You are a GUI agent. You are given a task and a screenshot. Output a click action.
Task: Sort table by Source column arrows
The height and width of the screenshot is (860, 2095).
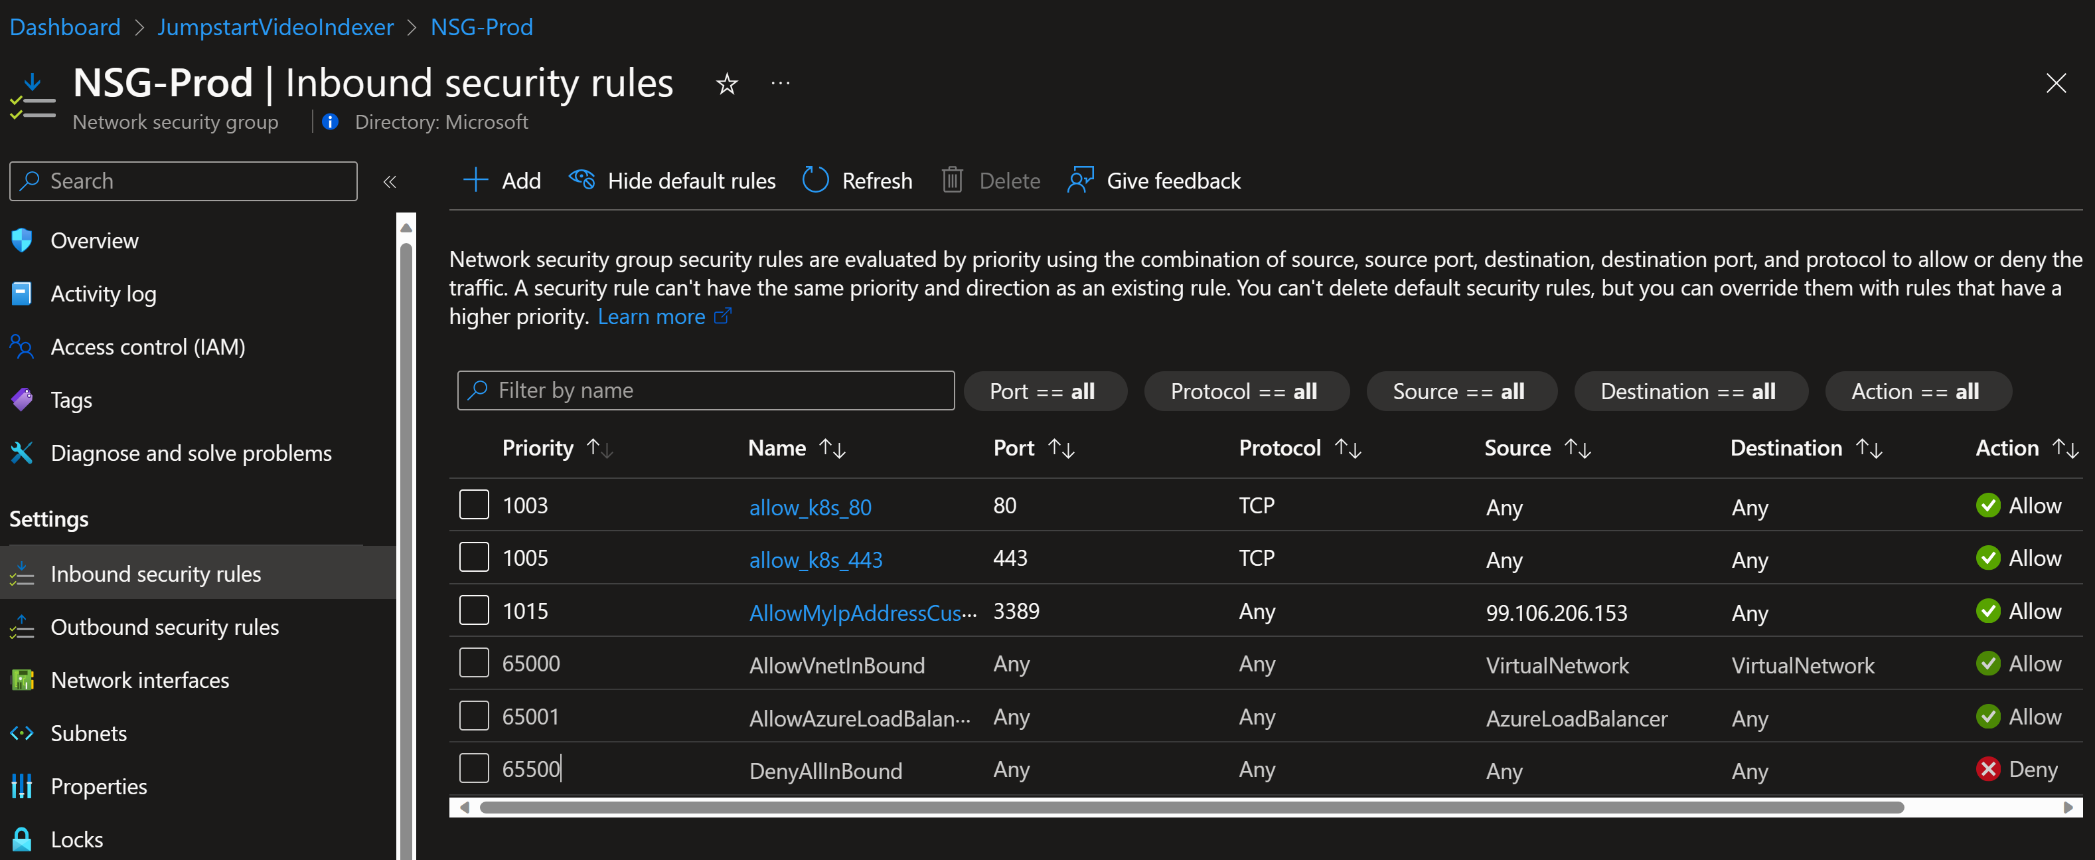pos(1578,448)
